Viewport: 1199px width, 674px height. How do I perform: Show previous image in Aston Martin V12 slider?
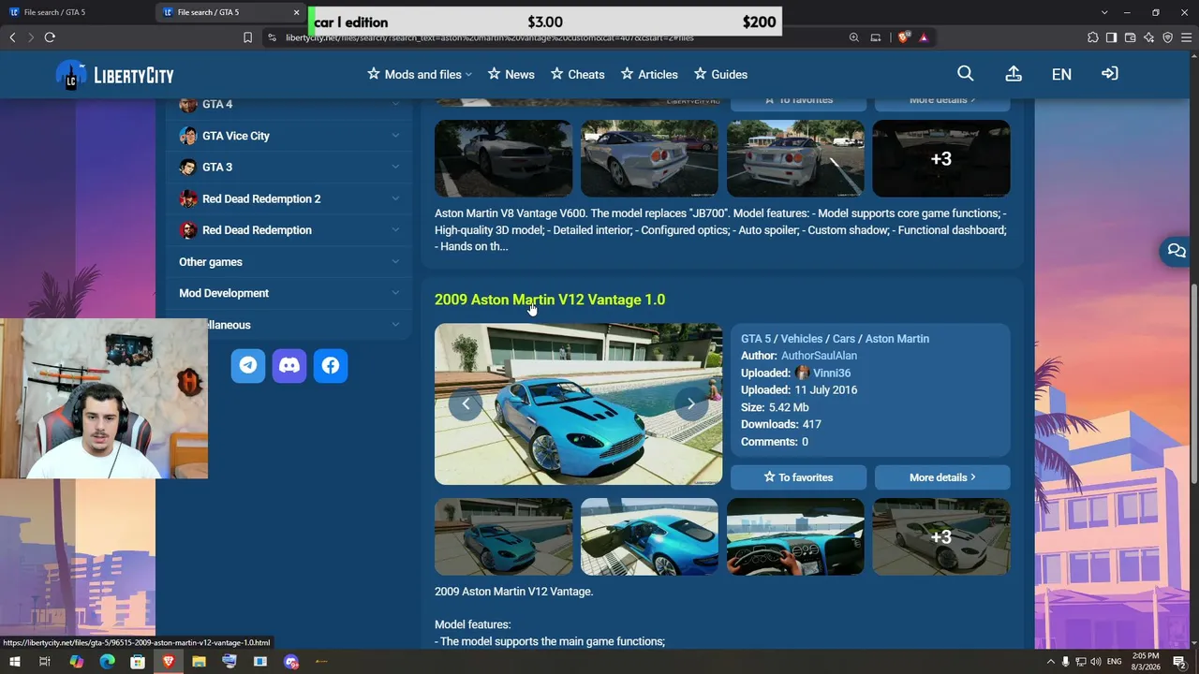click(466, 403)
